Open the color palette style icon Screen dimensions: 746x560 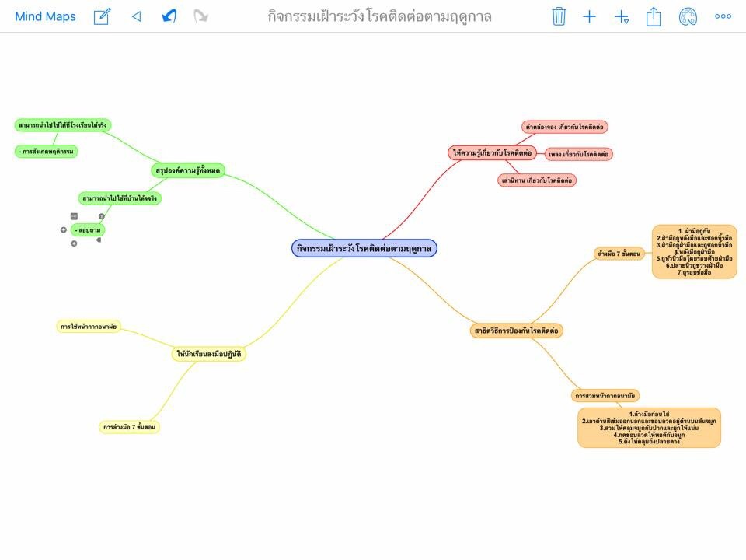pos(688,16)
